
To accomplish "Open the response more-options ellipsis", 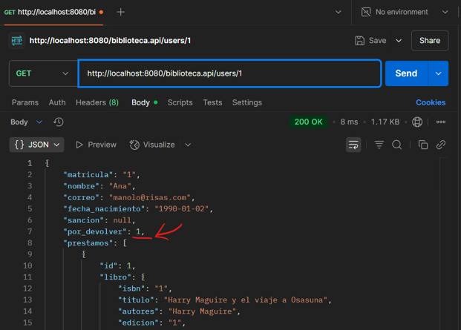I will pyautogui.click(x=440, y=122).
